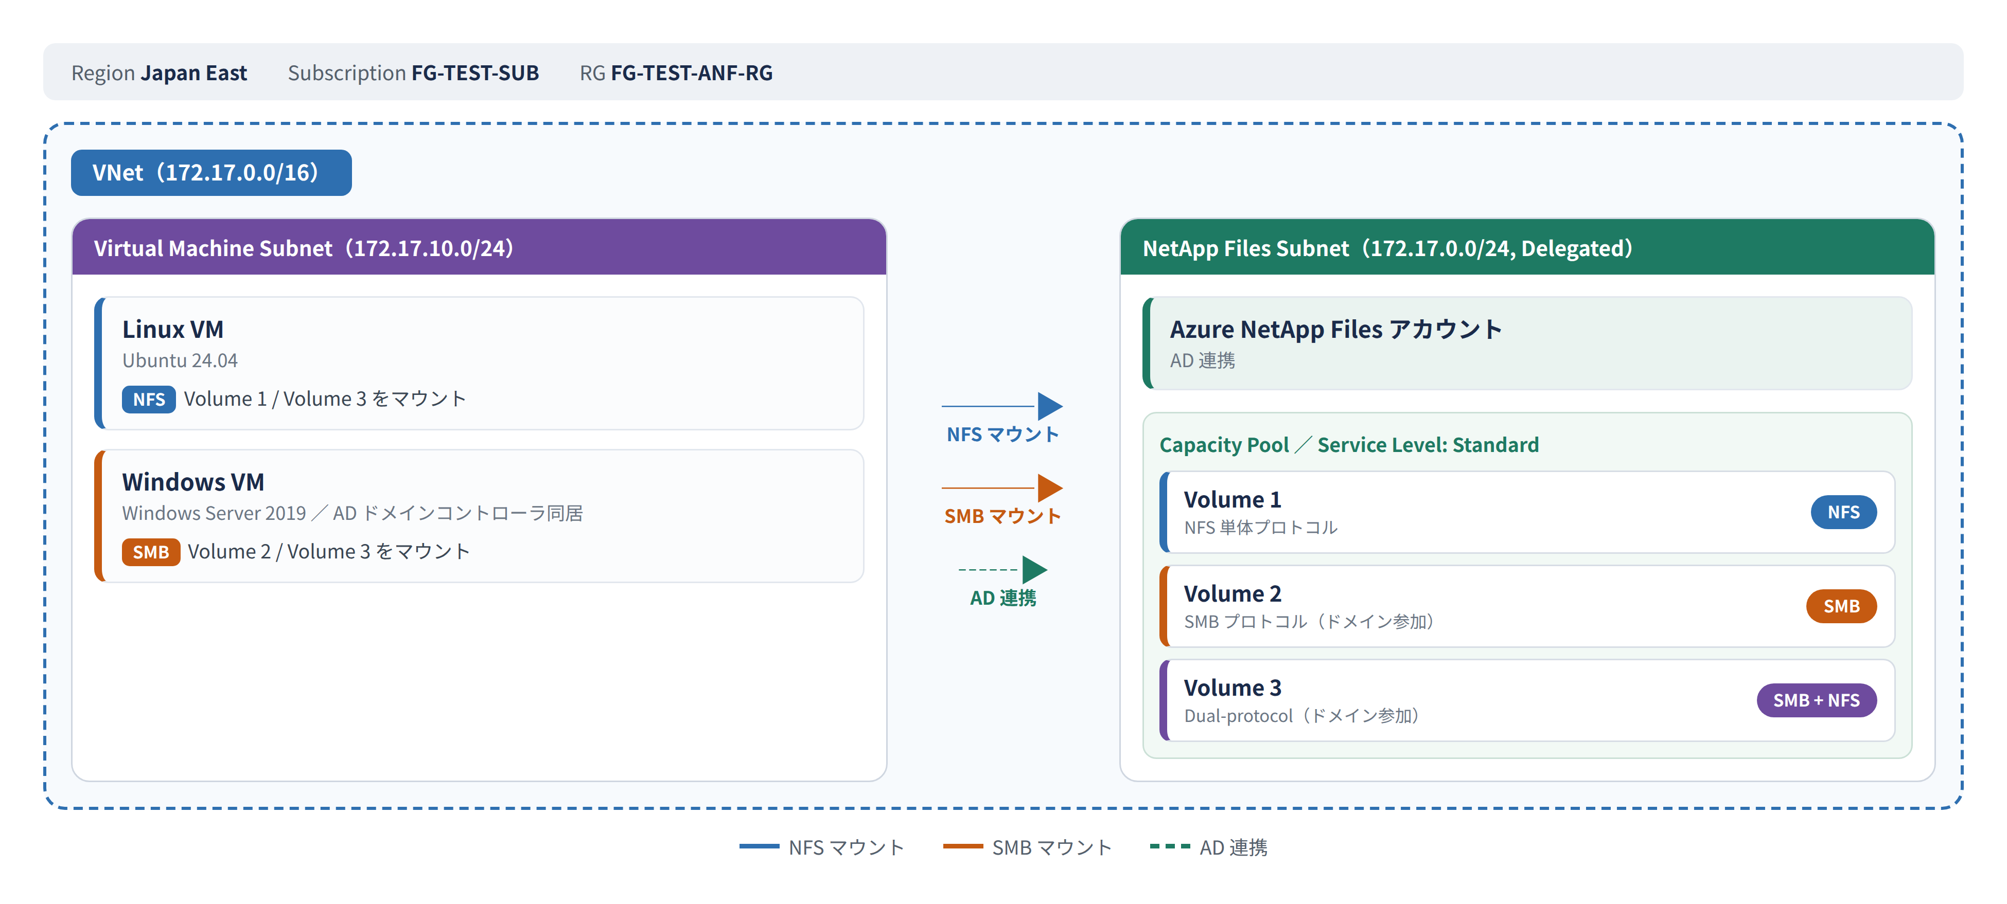The height and width of the screenshot is (904, 2007).
Task: Click the Azure NetApp Files アカウント title
Action: coord(1335,330)
